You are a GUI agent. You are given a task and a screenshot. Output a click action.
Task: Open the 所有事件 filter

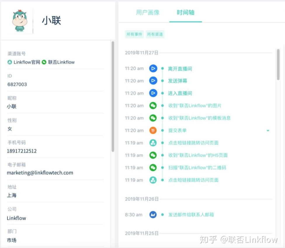point(134,34)
